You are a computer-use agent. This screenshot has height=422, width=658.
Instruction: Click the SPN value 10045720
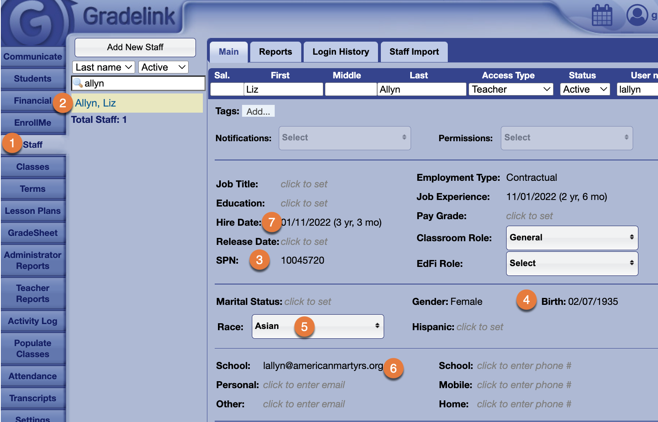coord(302,260)
